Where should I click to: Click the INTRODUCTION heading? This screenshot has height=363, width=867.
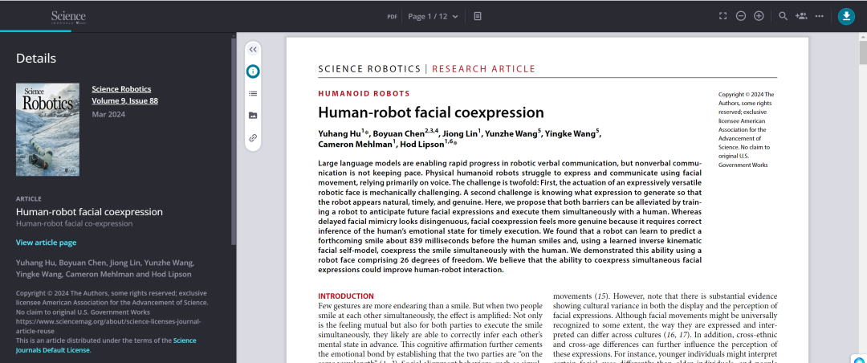pos(345,296)
